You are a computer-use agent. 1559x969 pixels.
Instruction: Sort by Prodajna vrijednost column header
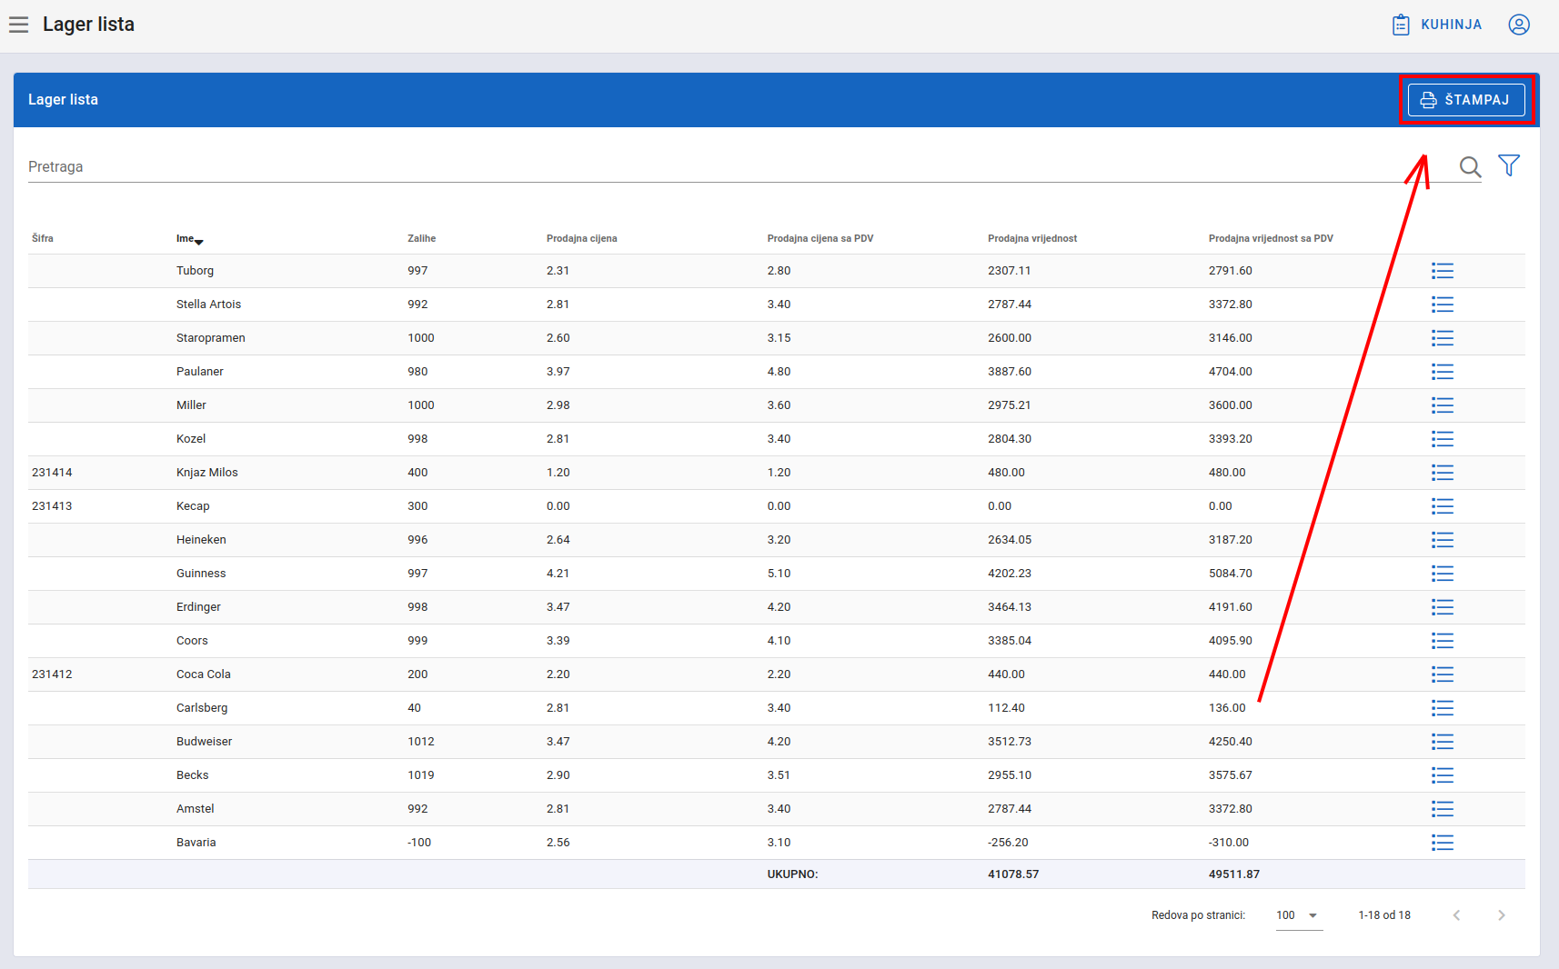[1032, 239]
